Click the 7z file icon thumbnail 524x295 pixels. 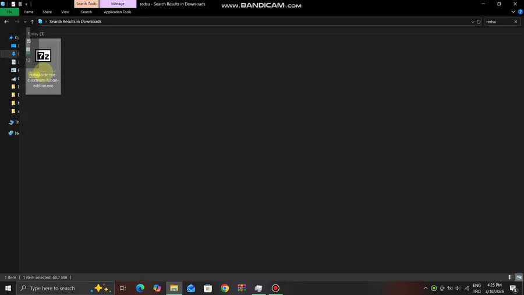click(43, 55)
